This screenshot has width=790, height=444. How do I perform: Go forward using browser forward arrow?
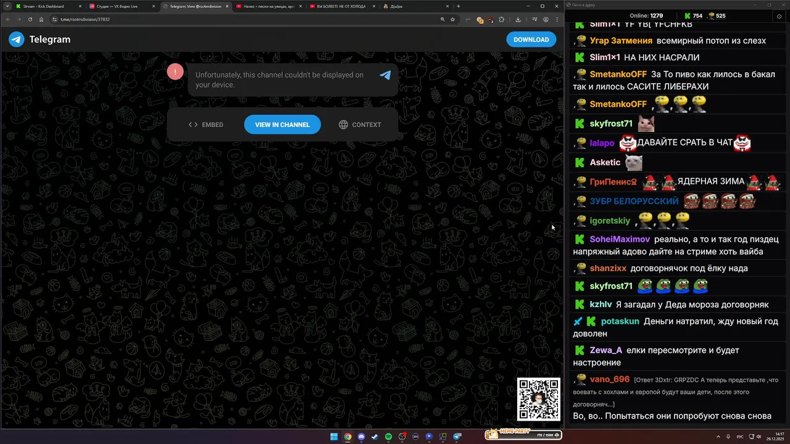(x=19, y=19)
